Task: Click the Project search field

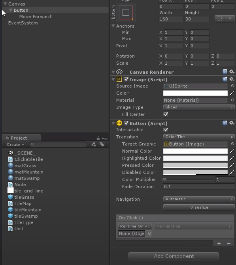Action: [x=58, y=144]
